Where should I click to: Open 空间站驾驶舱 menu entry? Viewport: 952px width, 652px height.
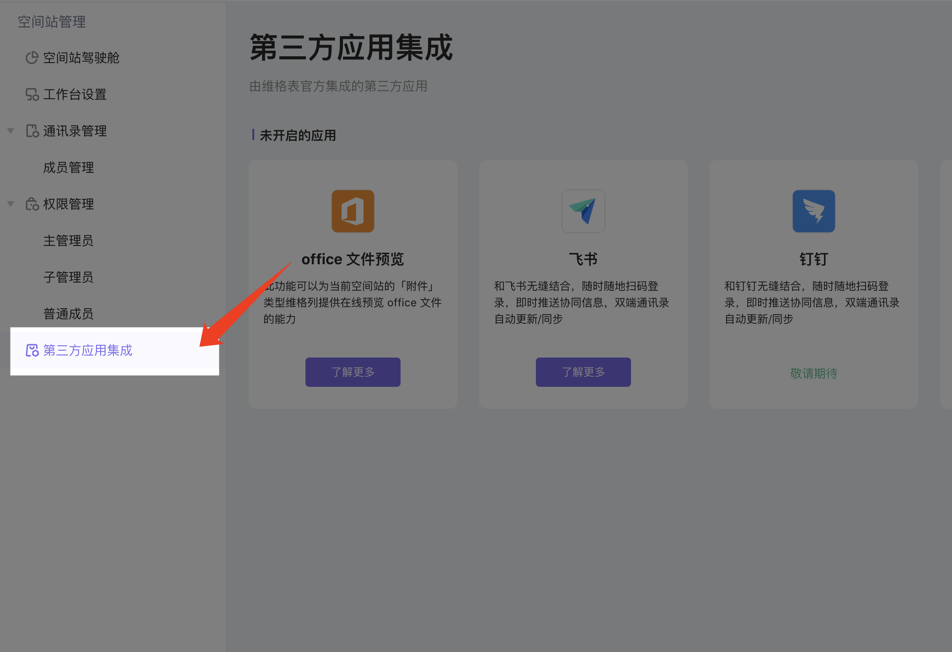81,58
